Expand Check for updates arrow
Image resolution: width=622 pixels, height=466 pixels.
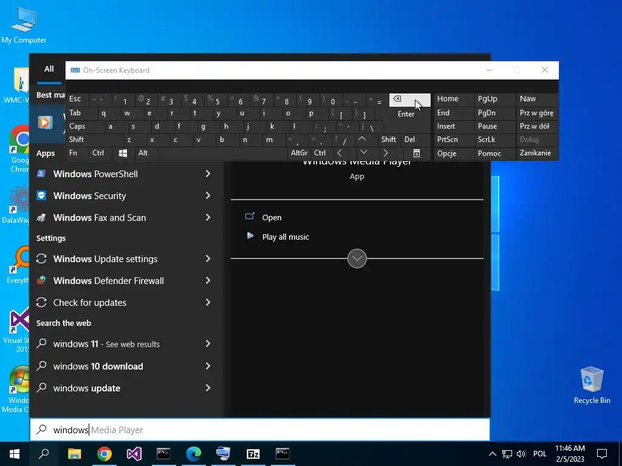pyautogui.click(x=208, y=302)
